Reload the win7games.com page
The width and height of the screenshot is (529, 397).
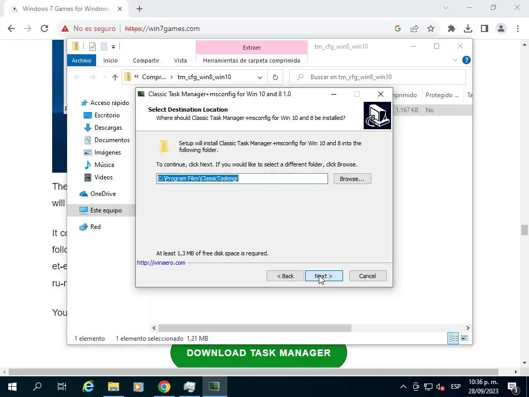click(44, 29)
